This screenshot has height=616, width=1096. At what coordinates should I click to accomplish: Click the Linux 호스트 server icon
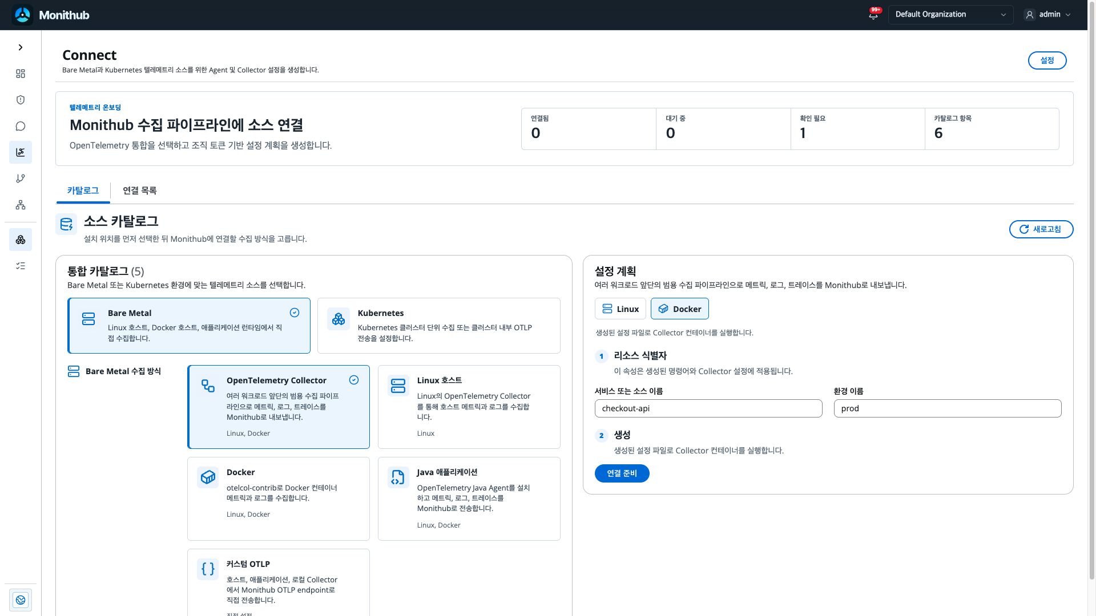398,386
